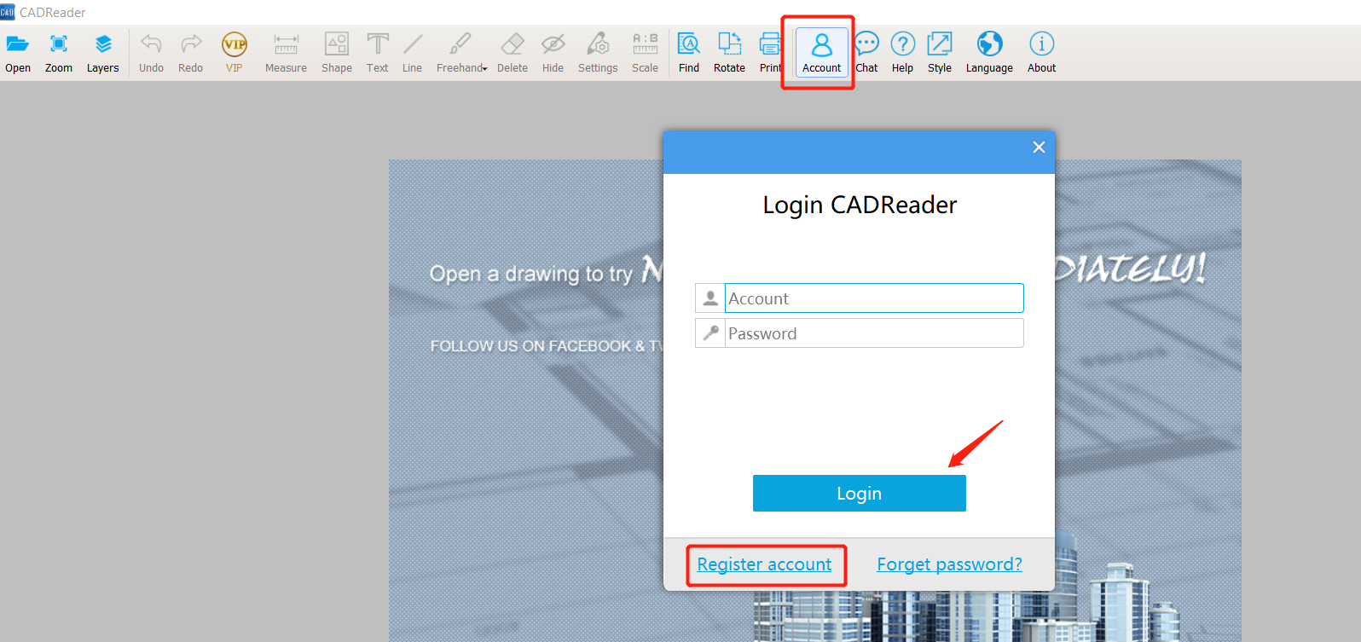Focus the Password input field
Image resolution: width=1361 pixels, height=642 pixels.
click(874, 333)
